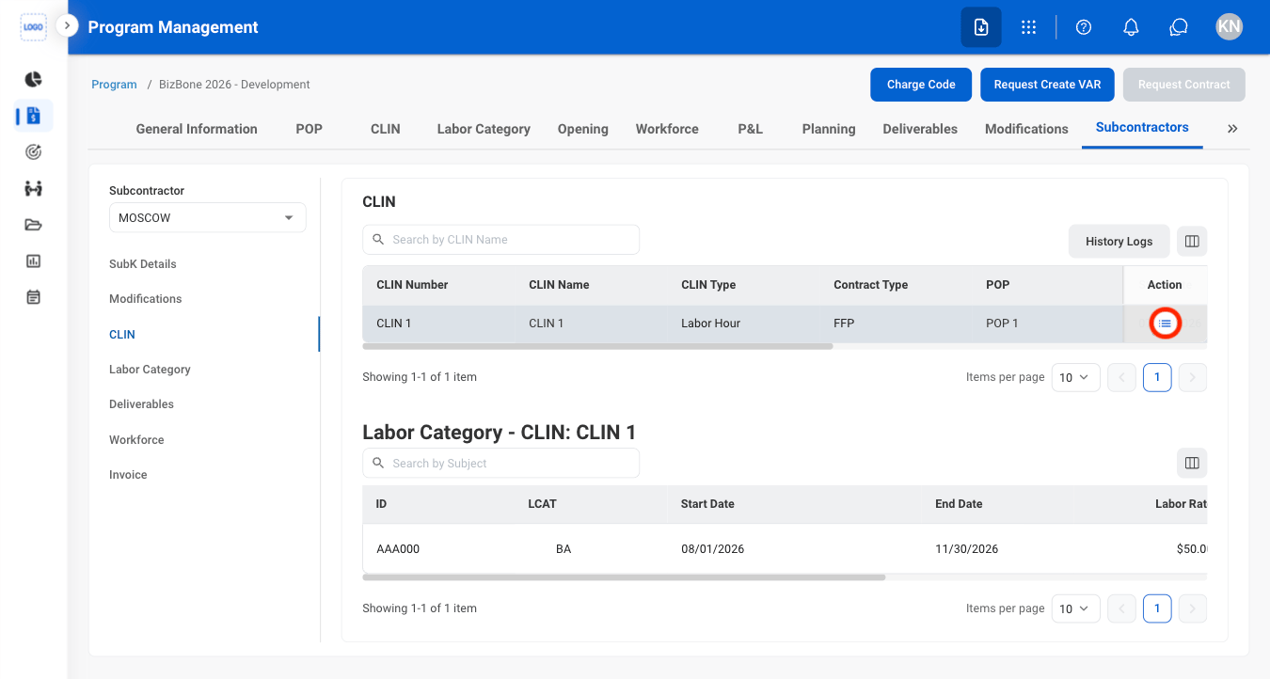Click the Contract Type column header

tap(870, 285)
